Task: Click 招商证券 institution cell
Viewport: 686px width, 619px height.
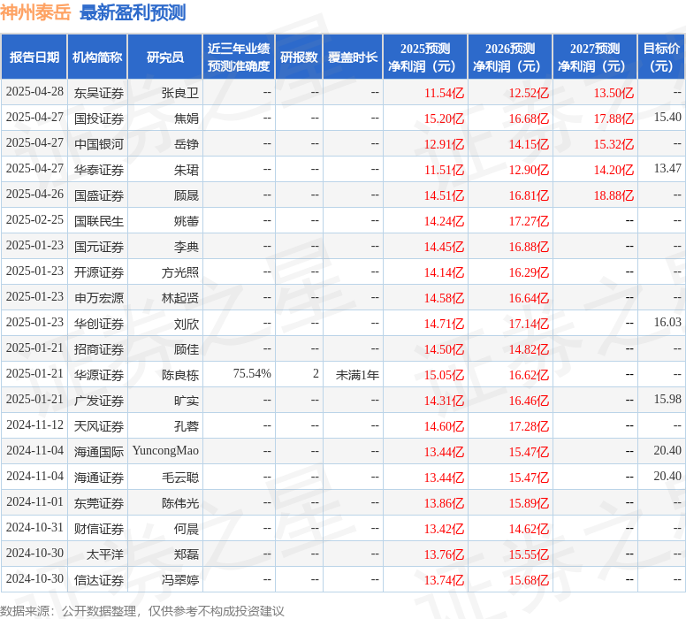Action: click(99, 349)
